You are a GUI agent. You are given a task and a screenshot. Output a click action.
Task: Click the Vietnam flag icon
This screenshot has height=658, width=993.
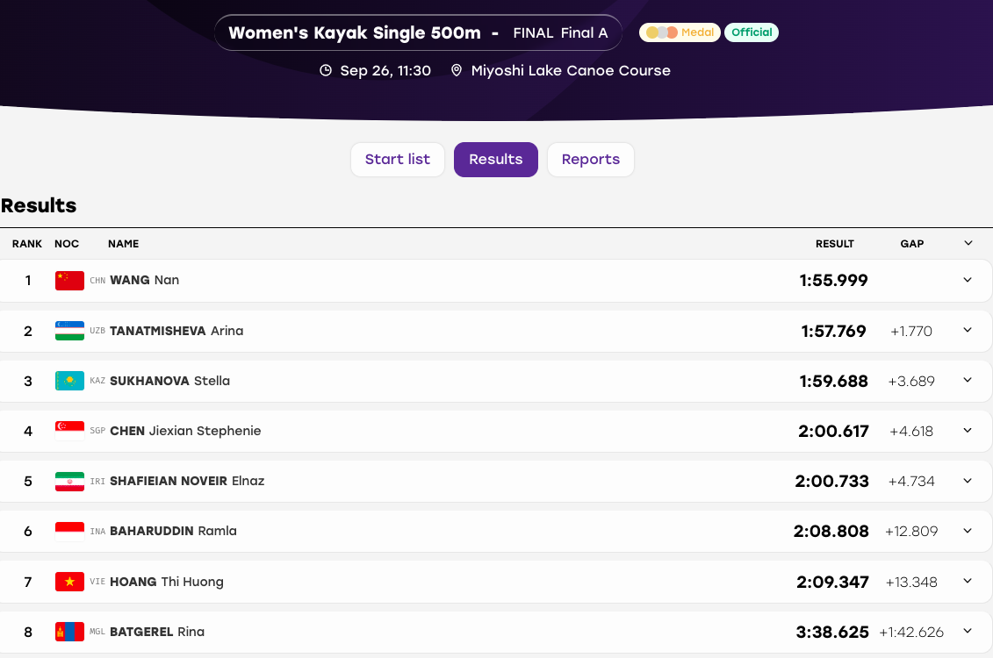point(69,582)
